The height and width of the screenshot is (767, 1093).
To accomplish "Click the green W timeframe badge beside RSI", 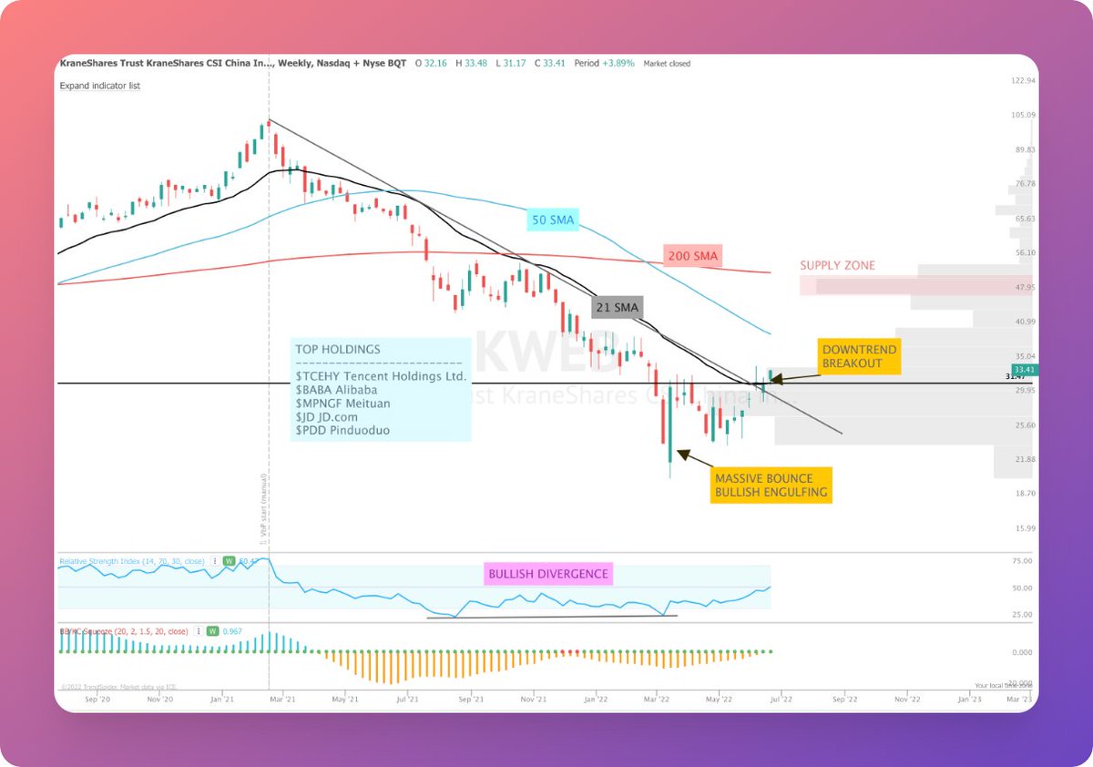I will point(230,561).
